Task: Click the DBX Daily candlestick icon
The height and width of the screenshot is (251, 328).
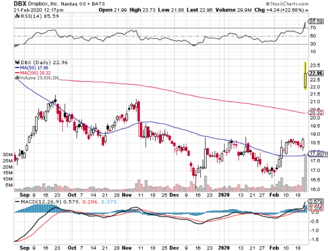Action: (x=17, y=62)
